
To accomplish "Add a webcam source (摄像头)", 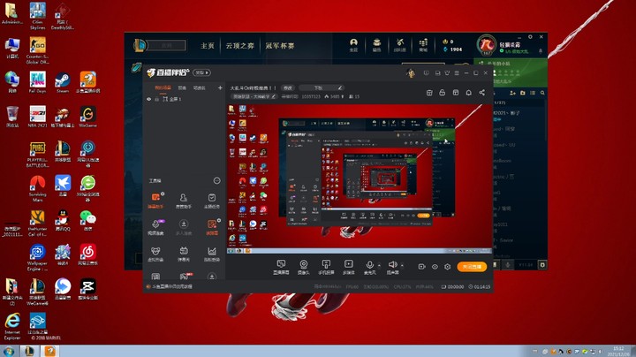I will click(x=303, y=267).
